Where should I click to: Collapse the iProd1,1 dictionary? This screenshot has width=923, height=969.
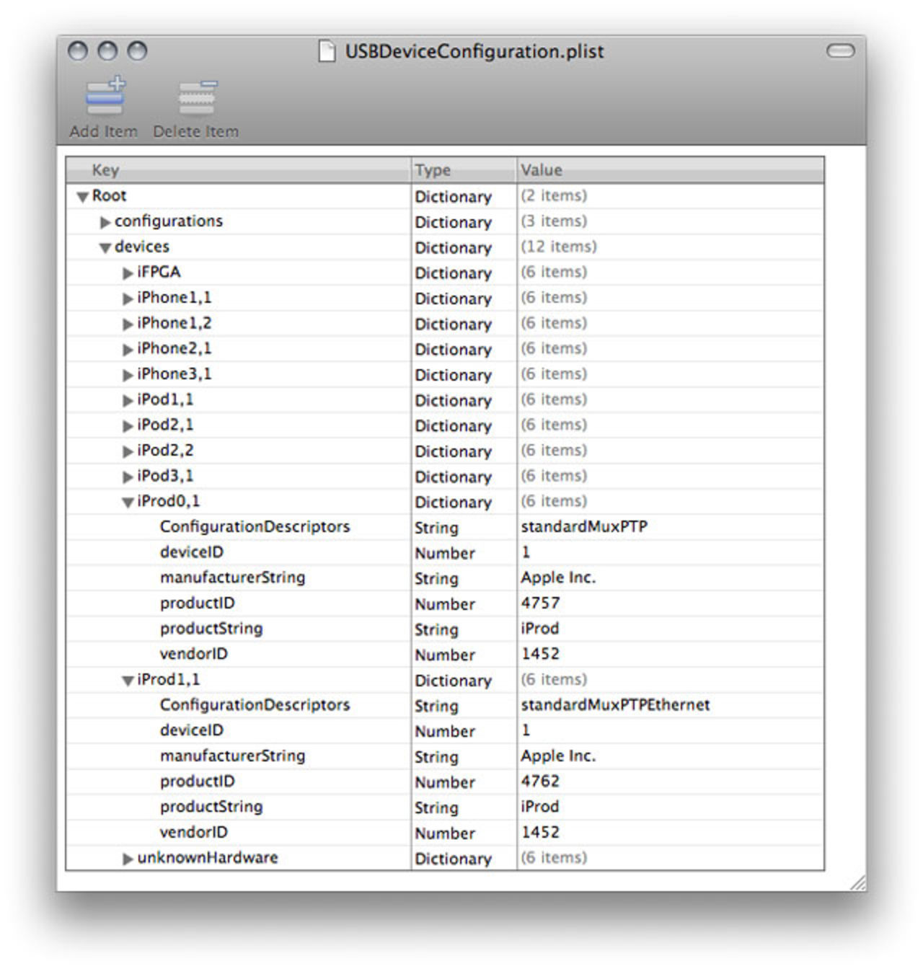coord(128,681)
